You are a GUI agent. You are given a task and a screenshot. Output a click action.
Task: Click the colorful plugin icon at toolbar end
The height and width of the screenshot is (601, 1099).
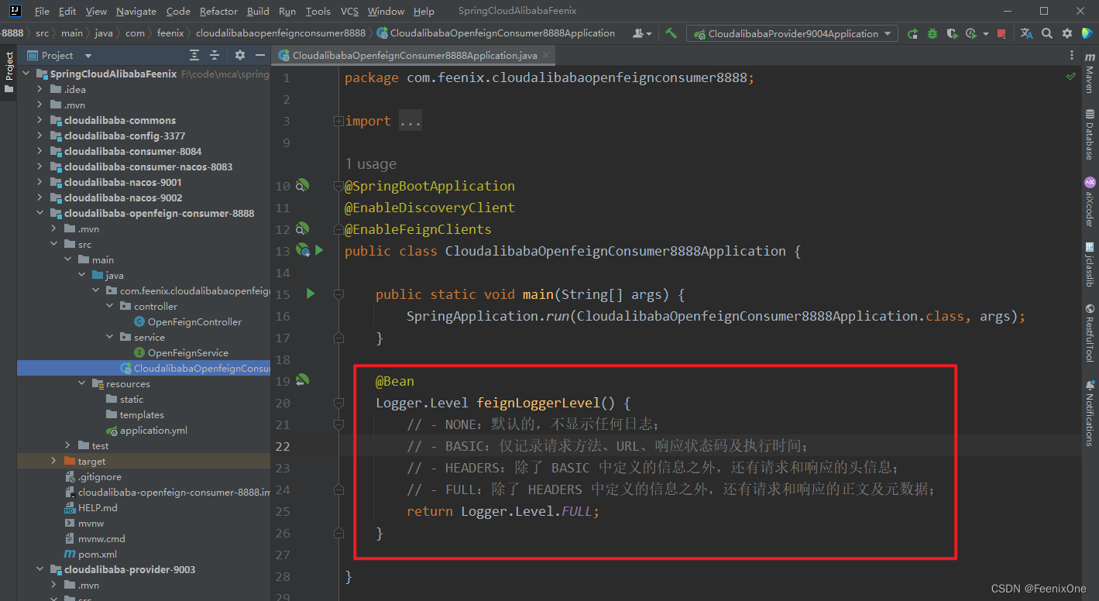tap(1087, 33)
